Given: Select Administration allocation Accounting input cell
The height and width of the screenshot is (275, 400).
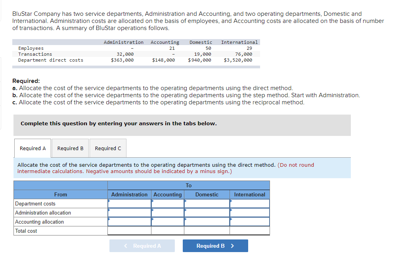Looking at the screenshot, I should (168, 213).
